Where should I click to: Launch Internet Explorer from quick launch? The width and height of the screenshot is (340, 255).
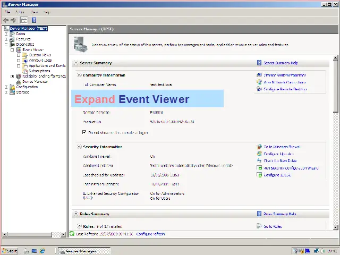42,251
